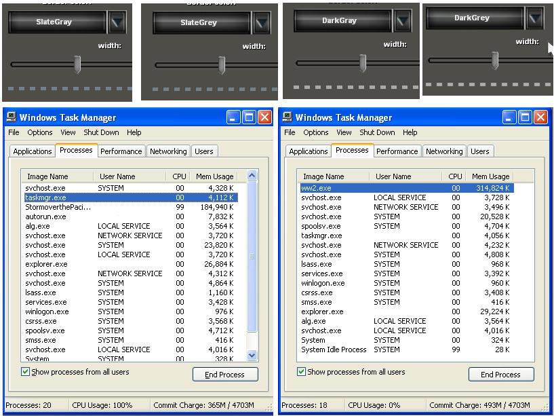Select services.exe process in left list

[x=131, y=302]
